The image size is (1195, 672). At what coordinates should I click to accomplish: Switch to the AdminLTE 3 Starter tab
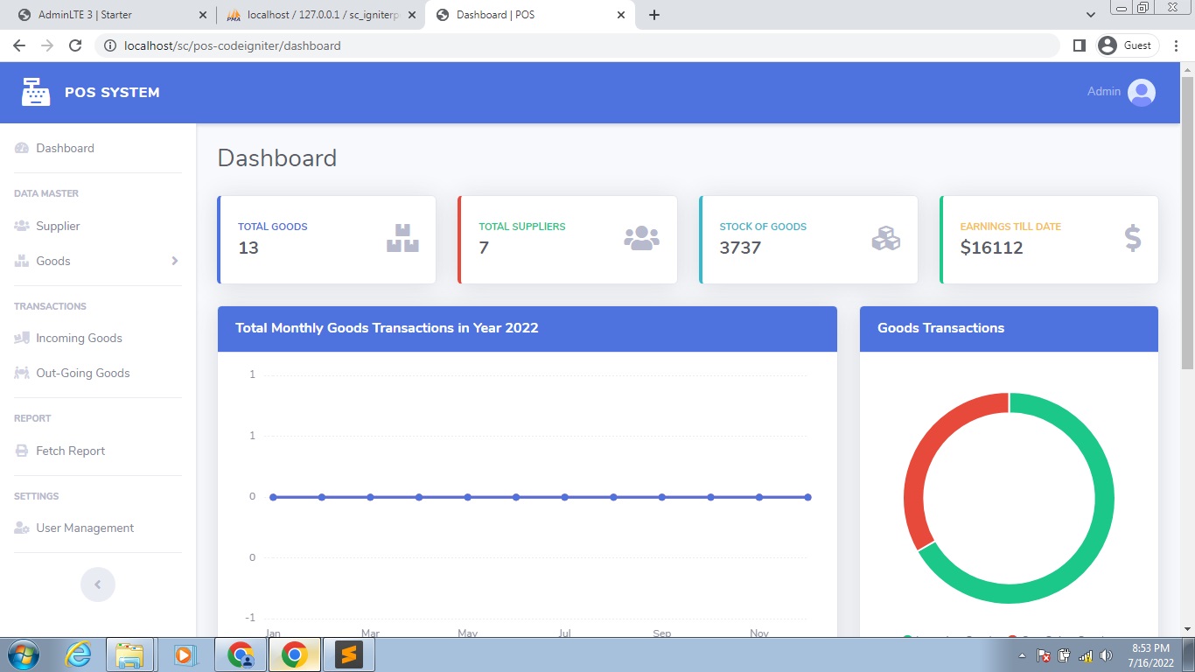click(x=105, y=14)
